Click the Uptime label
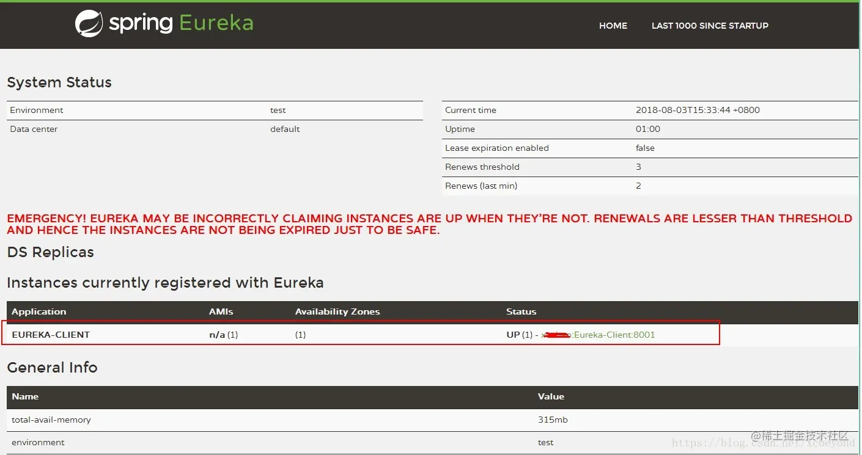The width and height of the screenshot is (862, 455). click(460, 129)
